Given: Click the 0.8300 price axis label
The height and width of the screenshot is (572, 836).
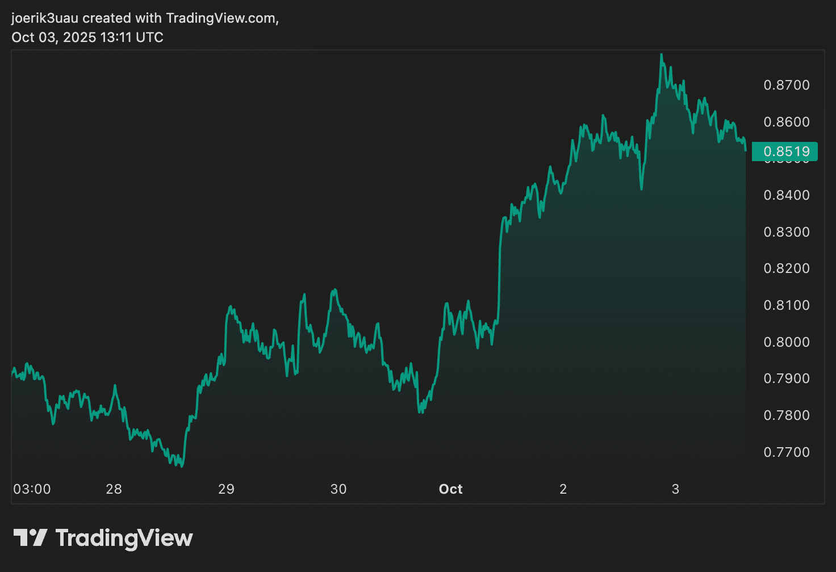Looking at the screenshot, I should (787, 232).
